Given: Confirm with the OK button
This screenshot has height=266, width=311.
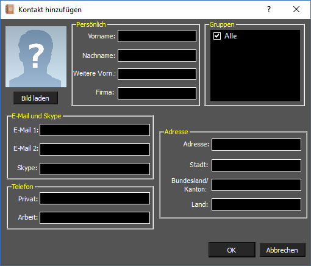Looking at the screenshot, I should point(232,250).
